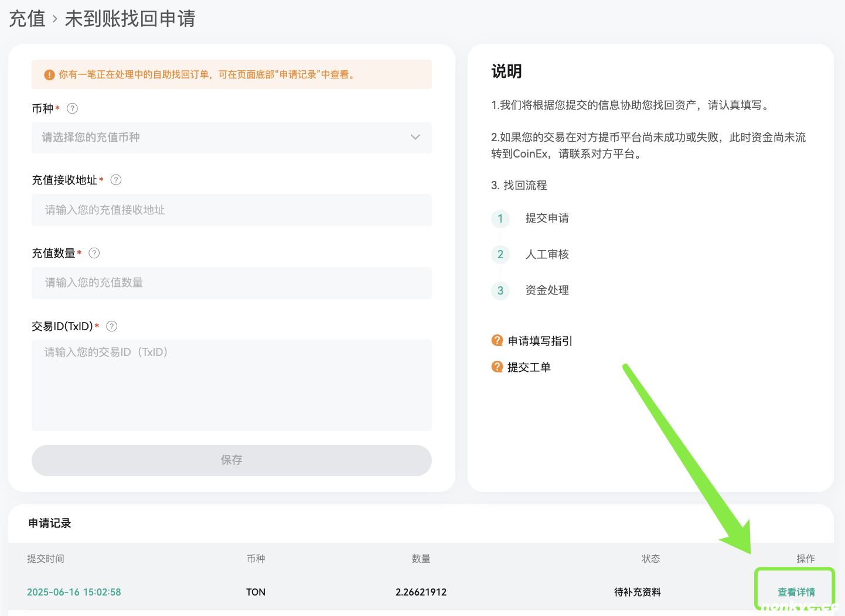The width and height of the screenshot is (845, 616).
Task: Open the 请选择您的充值币种 dropdown
Action: click(231, 138)
